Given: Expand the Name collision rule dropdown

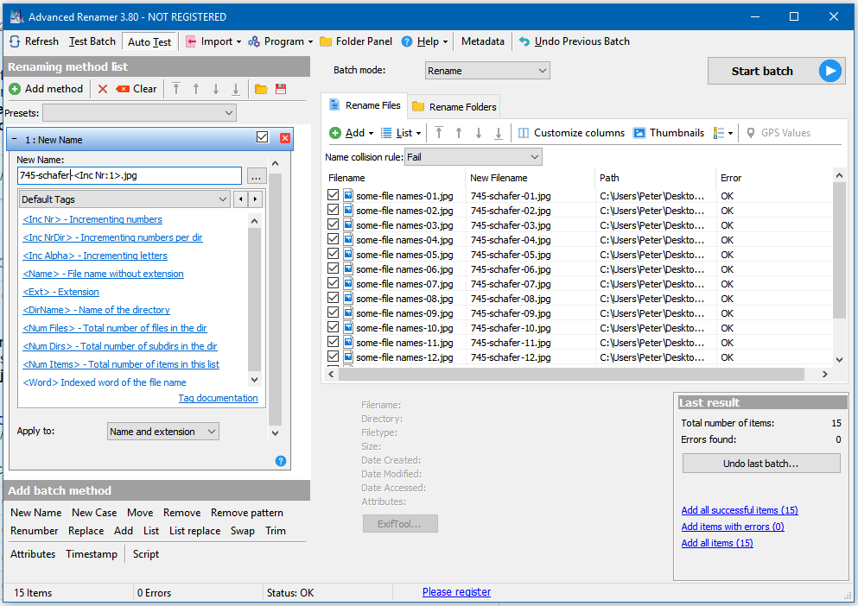Looking at the screenshot, I should point(473,157).
